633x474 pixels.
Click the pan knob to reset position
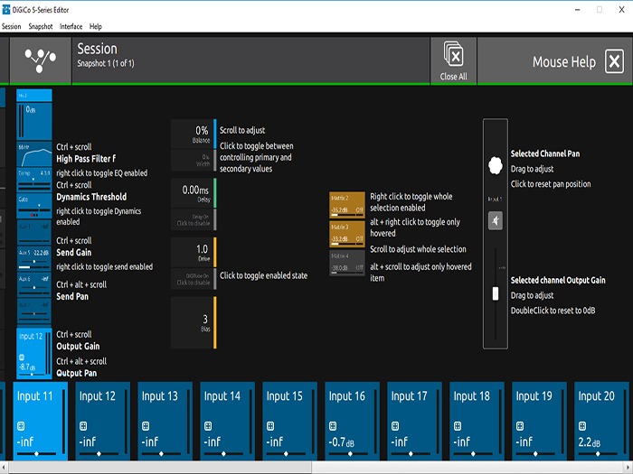(x=495, y=164)
